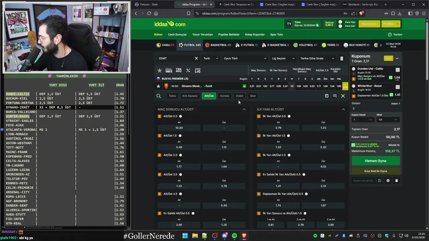429x241 pixels.
Task: Toggle Alt/Üst 1.5 Üst odds 1.13
Action: click(x=224, y=147)
